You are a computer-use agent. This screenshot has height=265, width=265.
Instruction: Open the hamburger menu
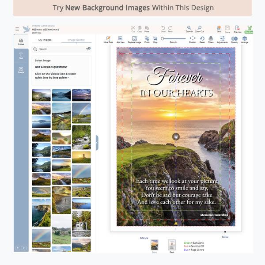(x=17, y=29)
